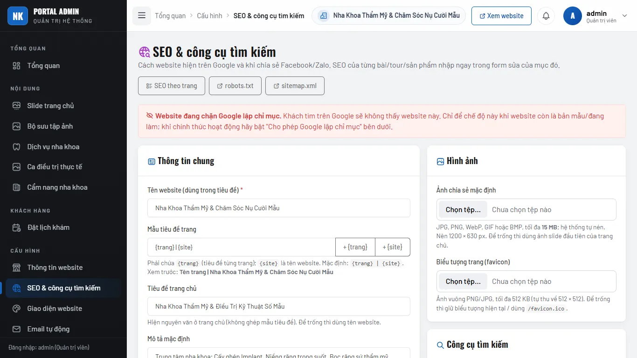The width and height of the screenshot is (637, 358).
Task: Click the Đặt lịch khám calendar icon
Action: (x=16, y=227)
